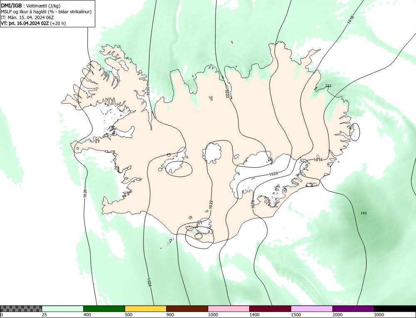416x318 pixels.
Task: Select the brown 900–1000 legend swatch
Action: click(x=187, y=309)
